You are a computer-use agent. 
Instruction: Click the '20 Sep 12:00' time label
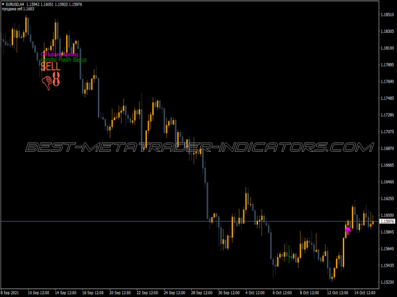120,292
